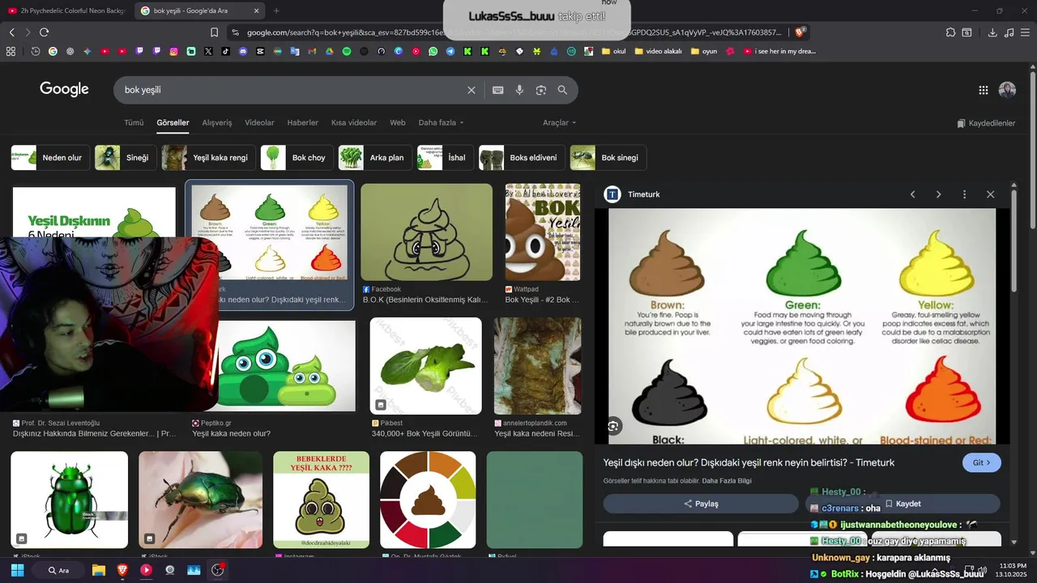
Task: Select the Arka plan filter chip
Action: coord(374,158)
